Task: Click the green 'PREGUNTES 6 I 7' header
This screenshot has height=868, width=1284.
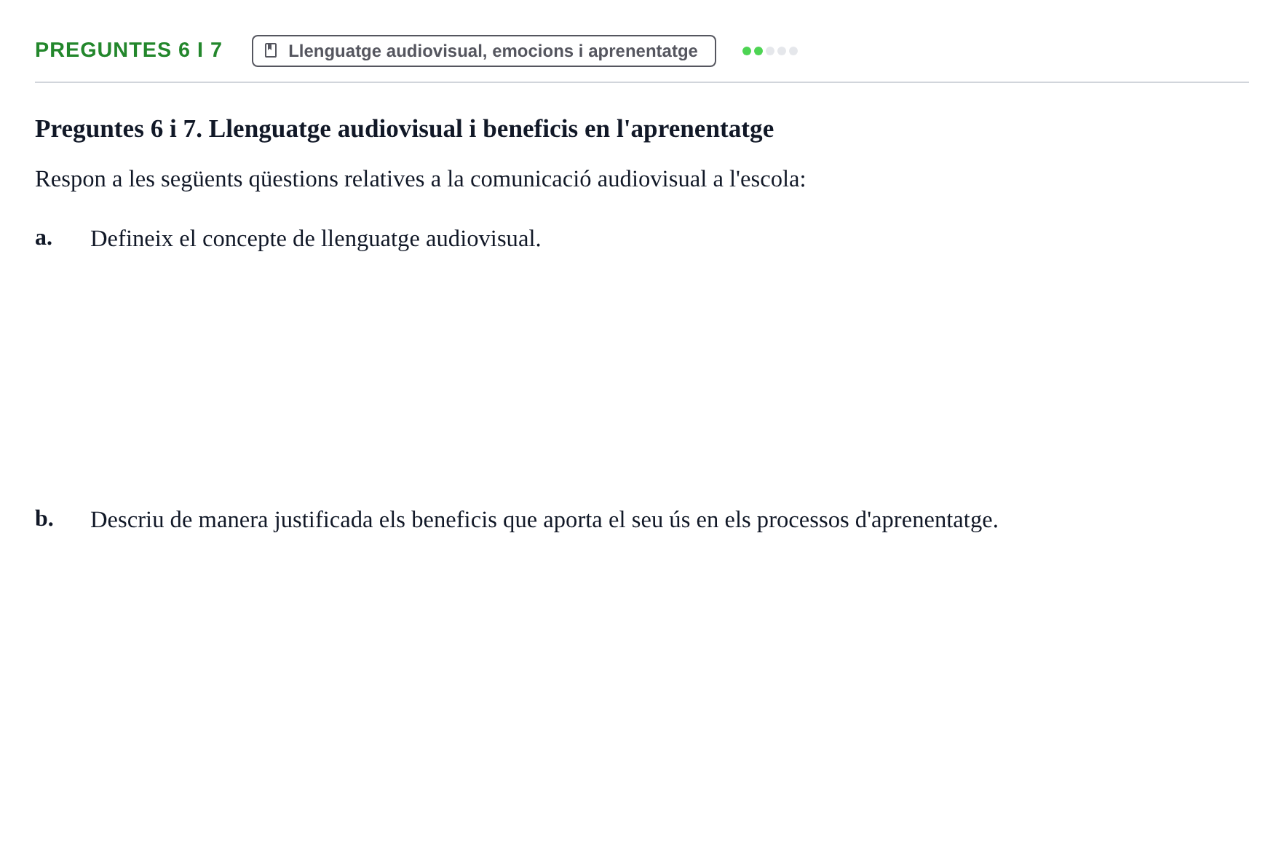Action: [129, 50]
